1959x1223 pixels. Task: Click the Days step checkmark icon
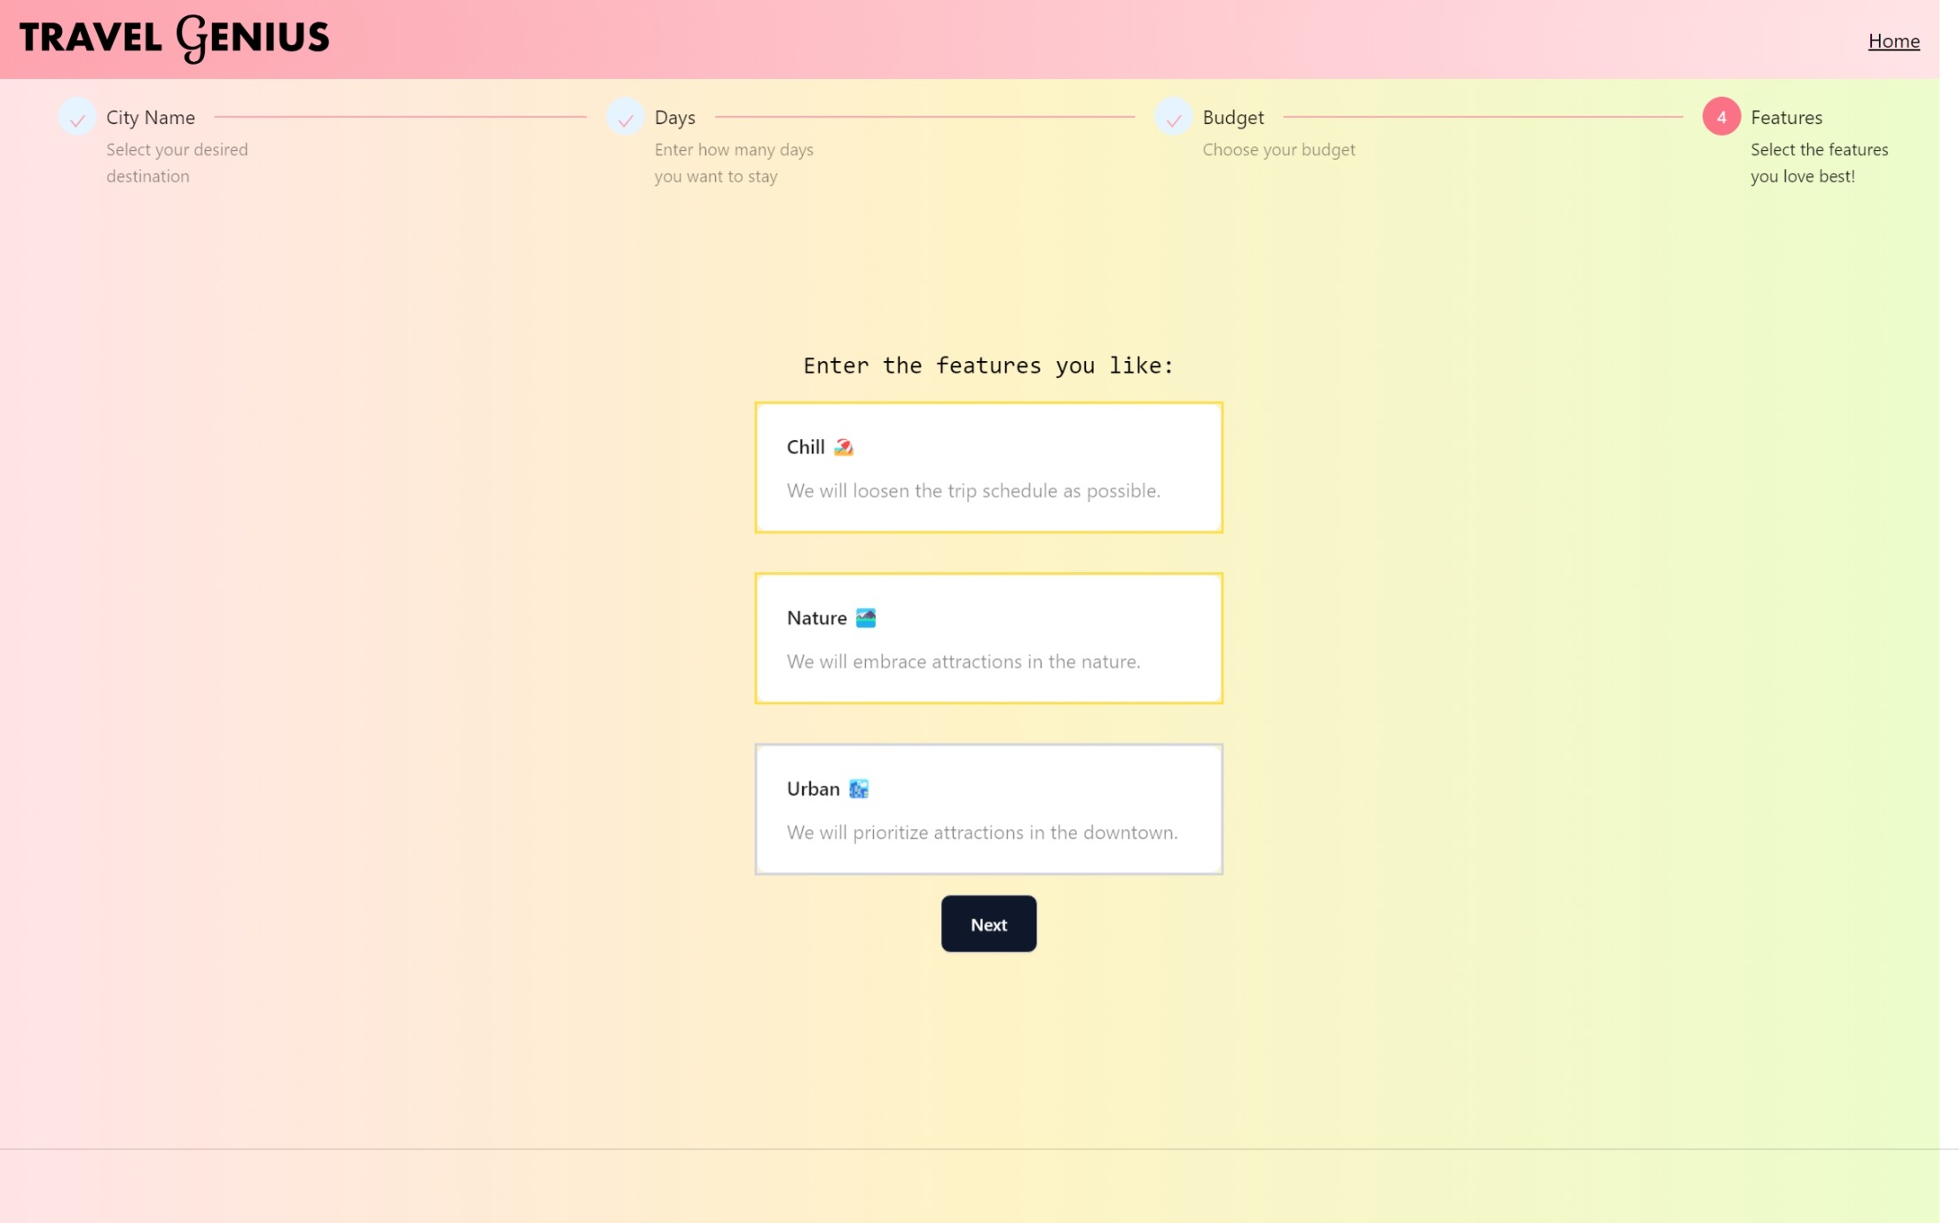[x=625, y=118]
